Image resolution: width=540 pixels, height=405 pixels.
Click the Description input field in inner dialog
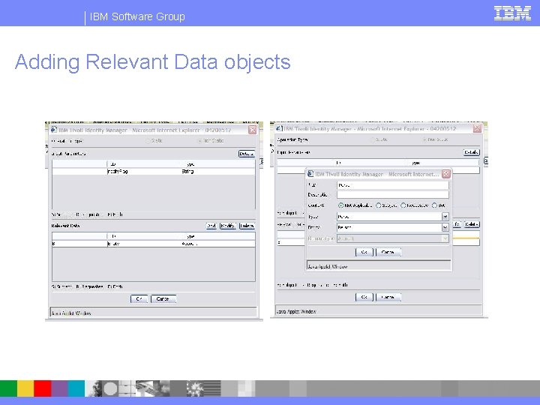pyautogui.click(x=392, y=194)
